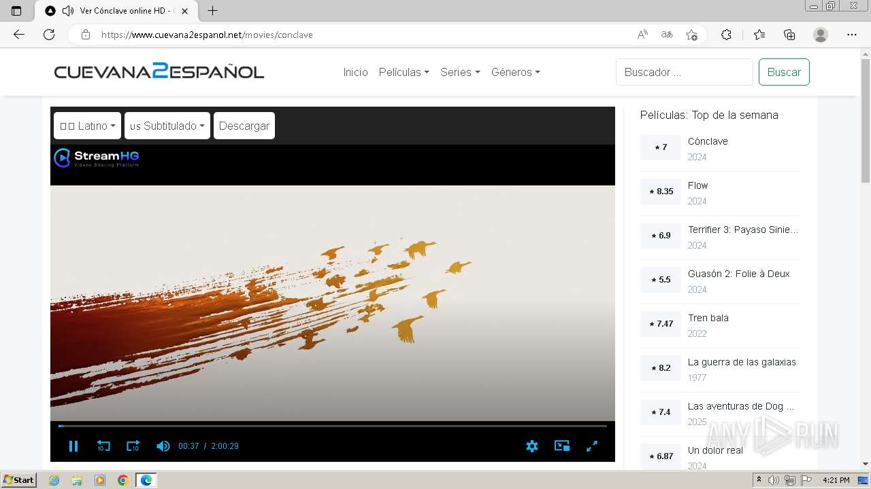Screen dimensions: 871x489
Task: Click the Descargar button
Action: [244, 126]
